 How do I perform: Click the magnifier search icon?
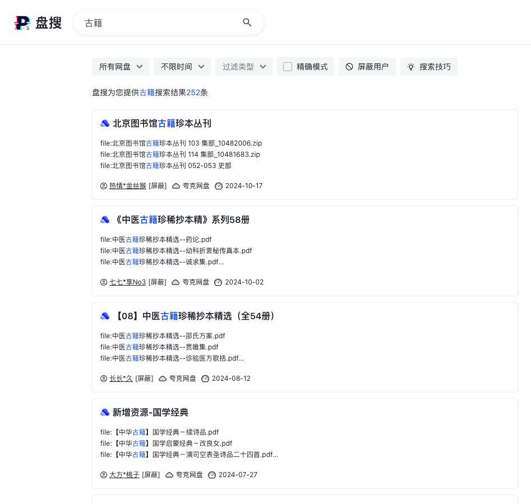click(x=247, y=22)
